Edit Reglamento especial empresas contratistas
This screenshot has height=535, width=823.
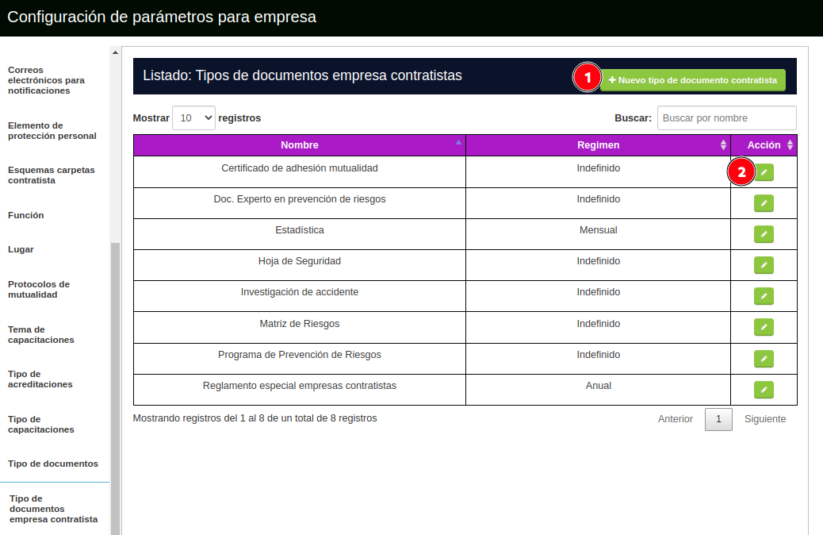(x=764, y=390)
